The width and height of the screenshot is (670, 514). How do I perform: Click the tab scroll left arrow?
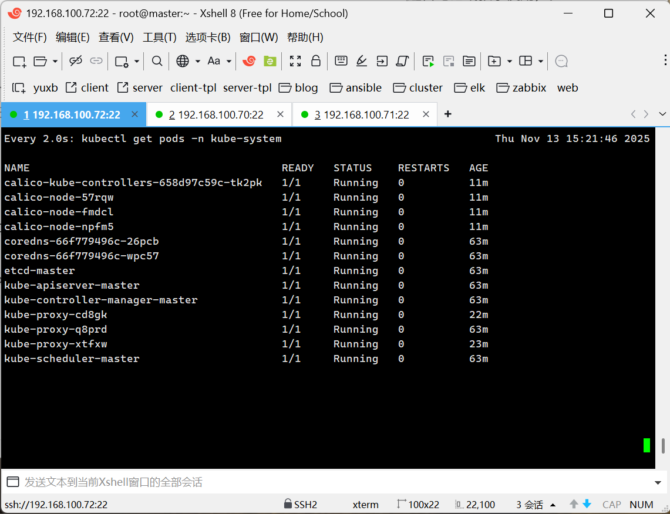click(x=633, y=114)
